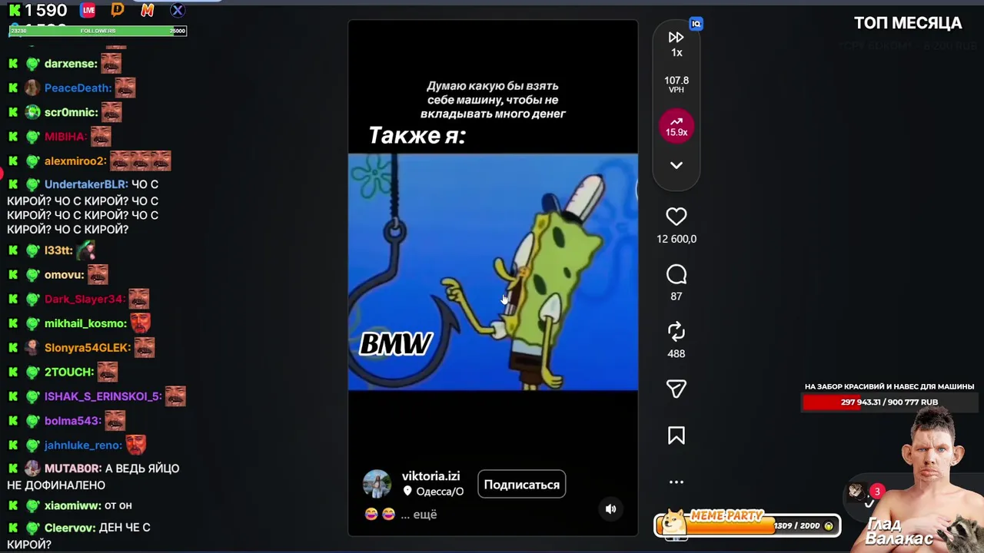Click the username 2TOUCH in chat

68,372
